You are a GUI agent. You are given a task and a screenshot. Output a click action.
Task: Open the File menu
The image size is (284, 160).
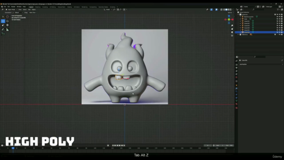[x=5, y=7]
